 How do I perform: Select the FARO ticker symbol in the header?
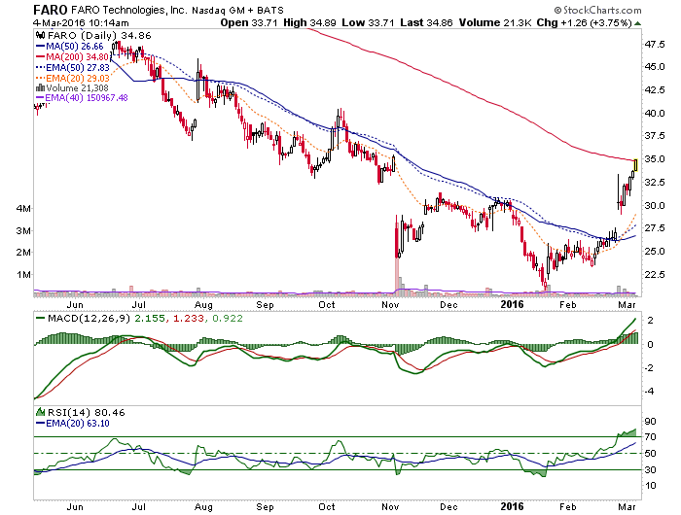click(x=51, y=10)
